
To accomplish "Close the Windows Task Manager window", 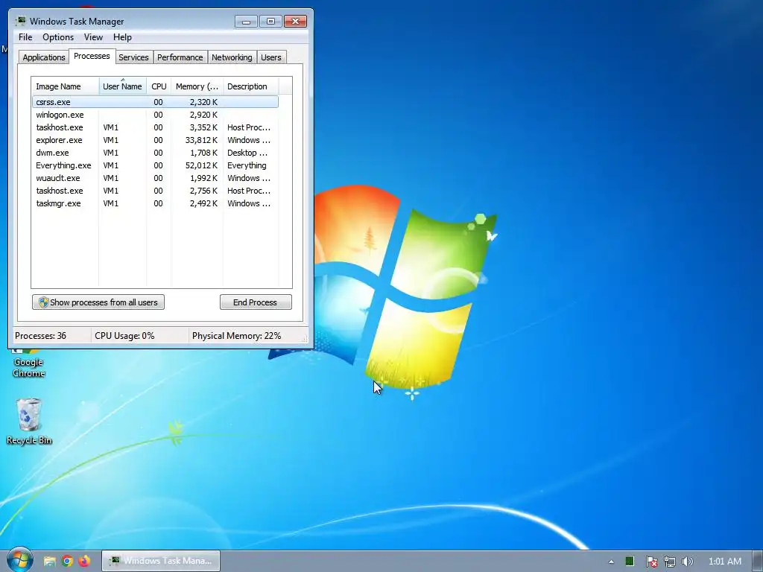I will tap(295, 22).
